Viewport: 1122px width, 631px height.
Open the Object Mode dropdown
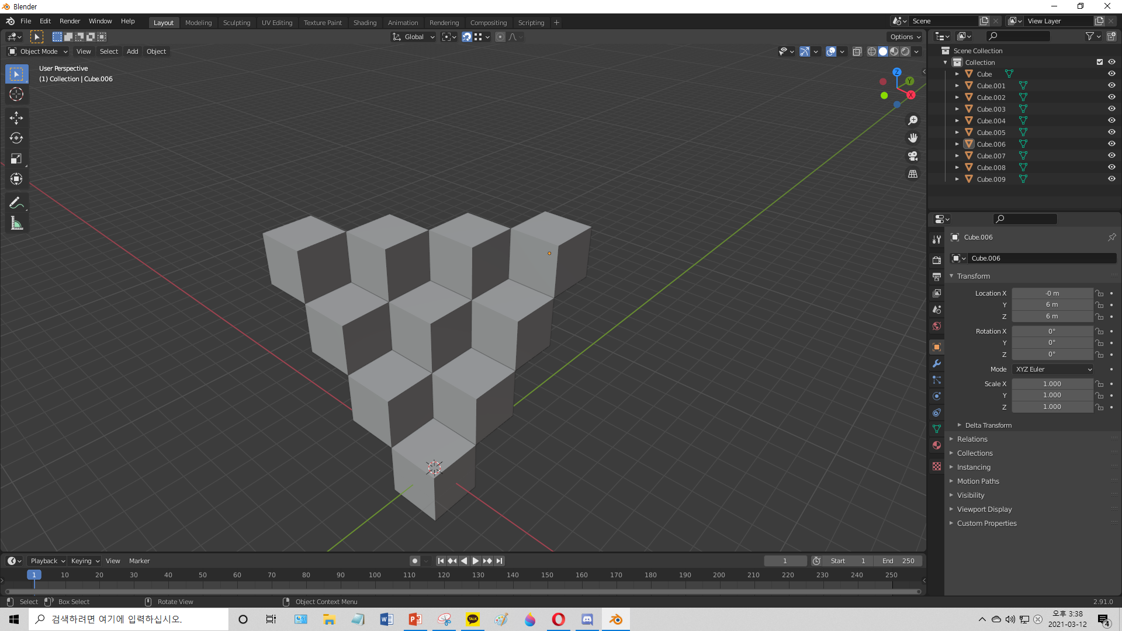tap(38, 51)
